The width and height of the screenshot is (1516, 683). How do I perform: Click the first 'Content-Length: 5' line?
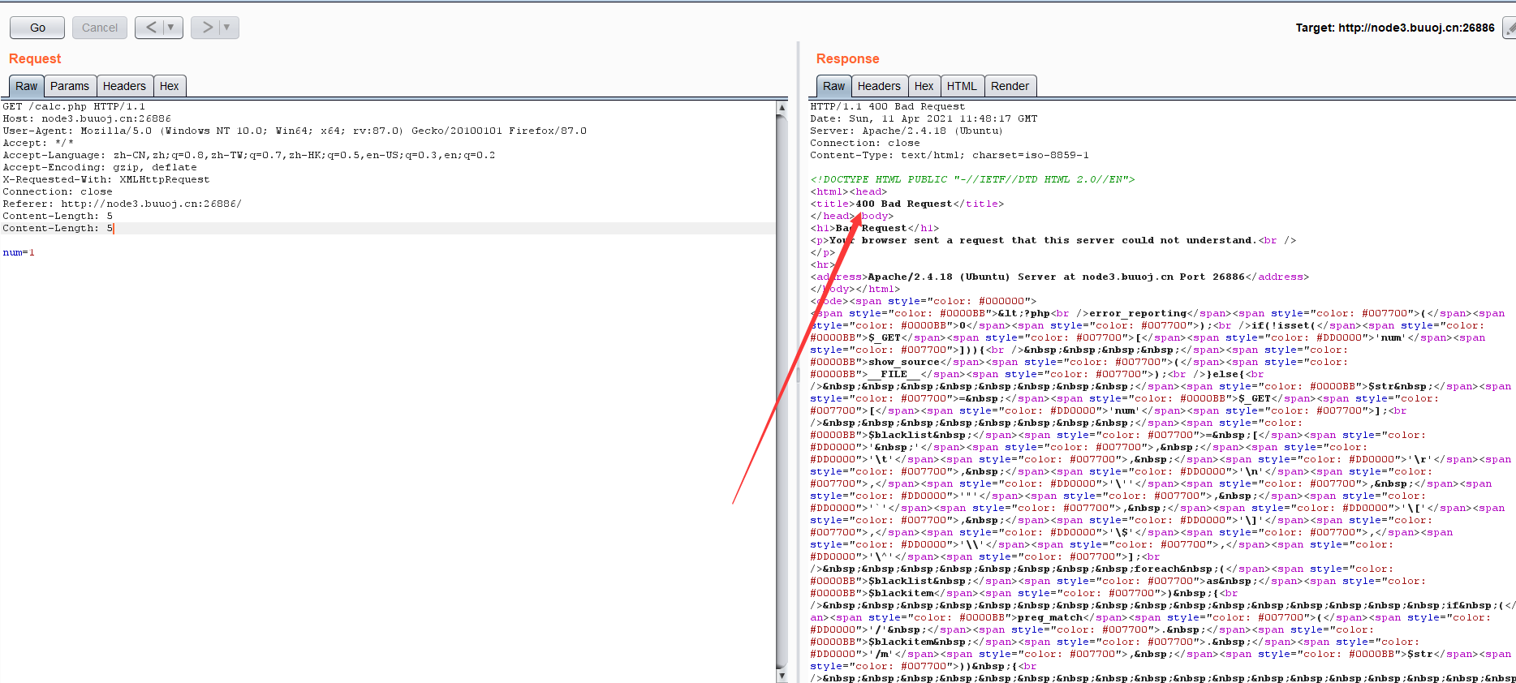[58, 216]
